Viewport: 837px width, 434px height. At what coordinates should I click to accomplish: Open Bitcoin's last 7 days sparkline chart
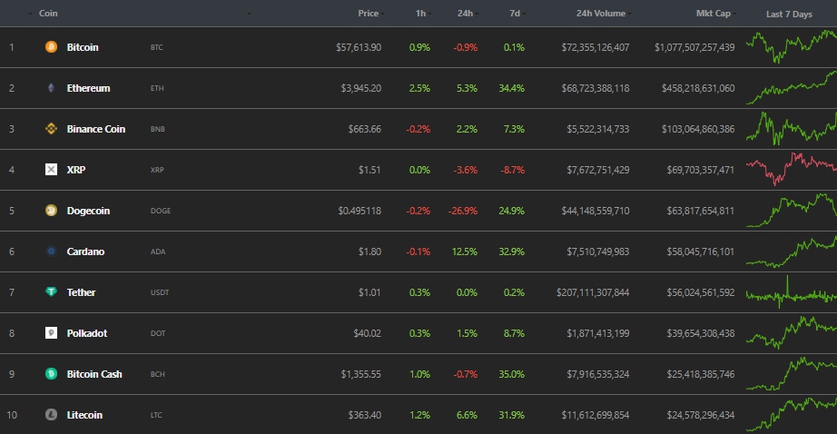point(791,46)
